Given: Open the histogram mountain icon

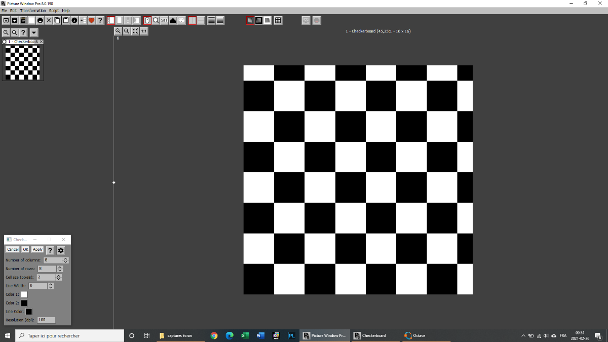Looking at the screenshot, I should click(x=173, y=20).
